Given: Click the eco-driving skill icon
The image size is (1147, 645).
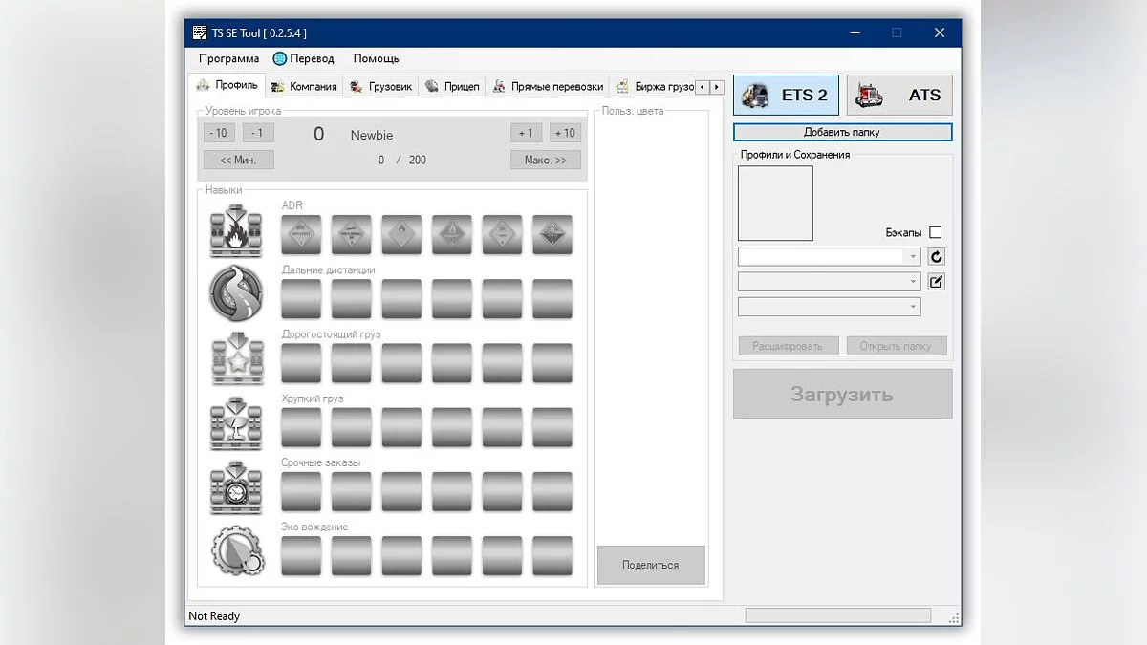Looking at the screenshot, I should tap(236, 551).
